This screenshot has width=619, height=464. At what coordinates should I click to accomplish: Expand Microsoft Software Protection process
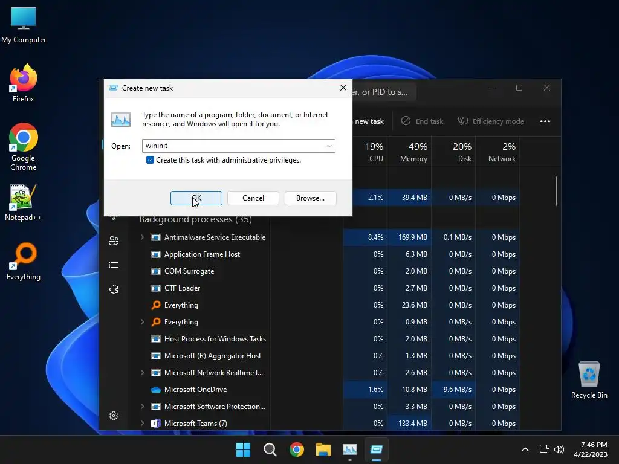(143, 407)
